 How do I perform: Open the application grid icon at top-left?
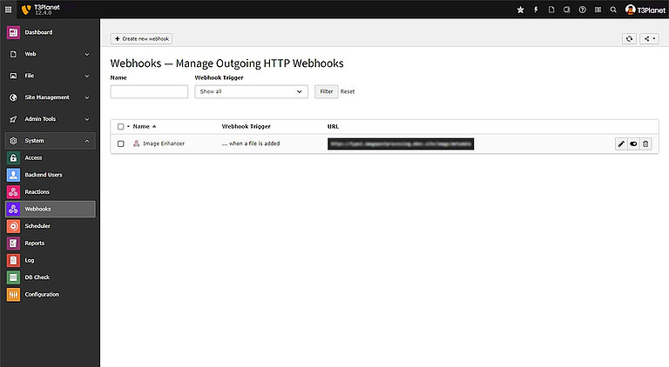pos(9,10)
